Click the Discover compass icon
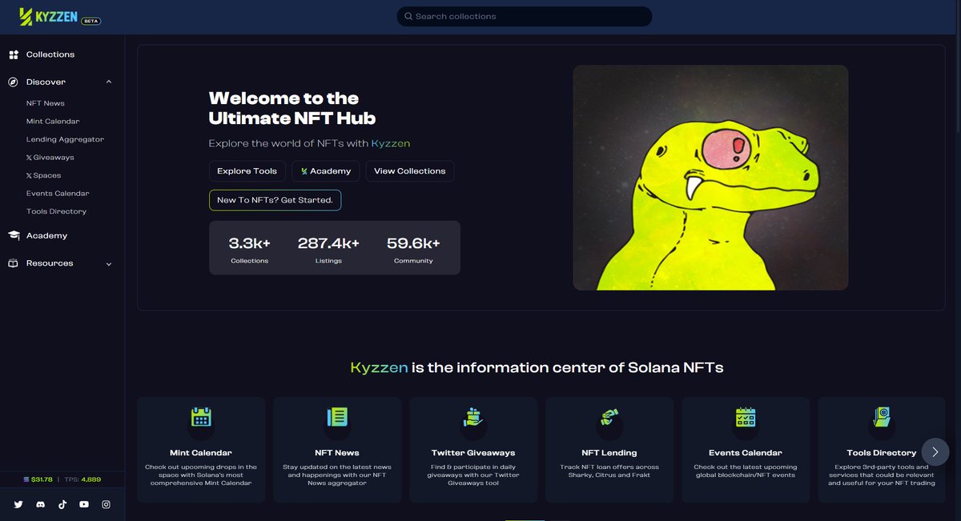Viewport: 961px width, 521px height. click(x=14, y=82)
